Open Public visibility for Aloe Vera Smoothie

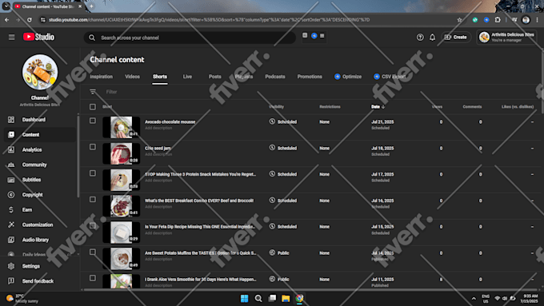tap(279, 279)
